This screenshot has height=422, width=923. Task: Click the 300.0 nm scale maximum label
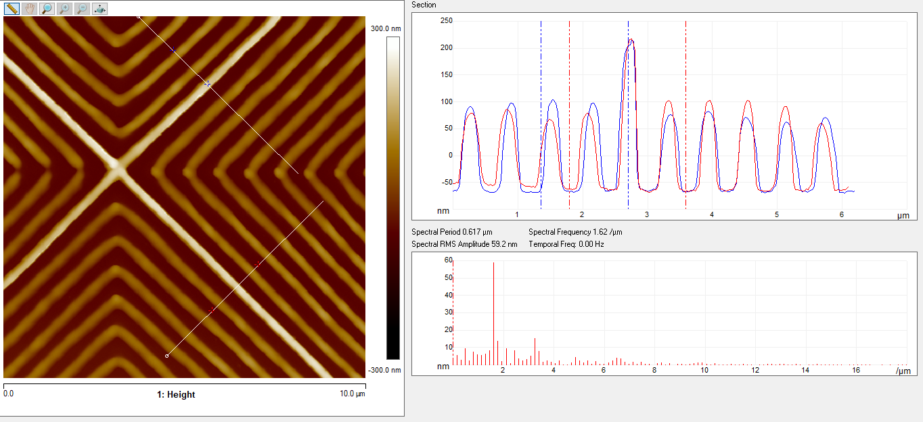(x=386, y=29)
